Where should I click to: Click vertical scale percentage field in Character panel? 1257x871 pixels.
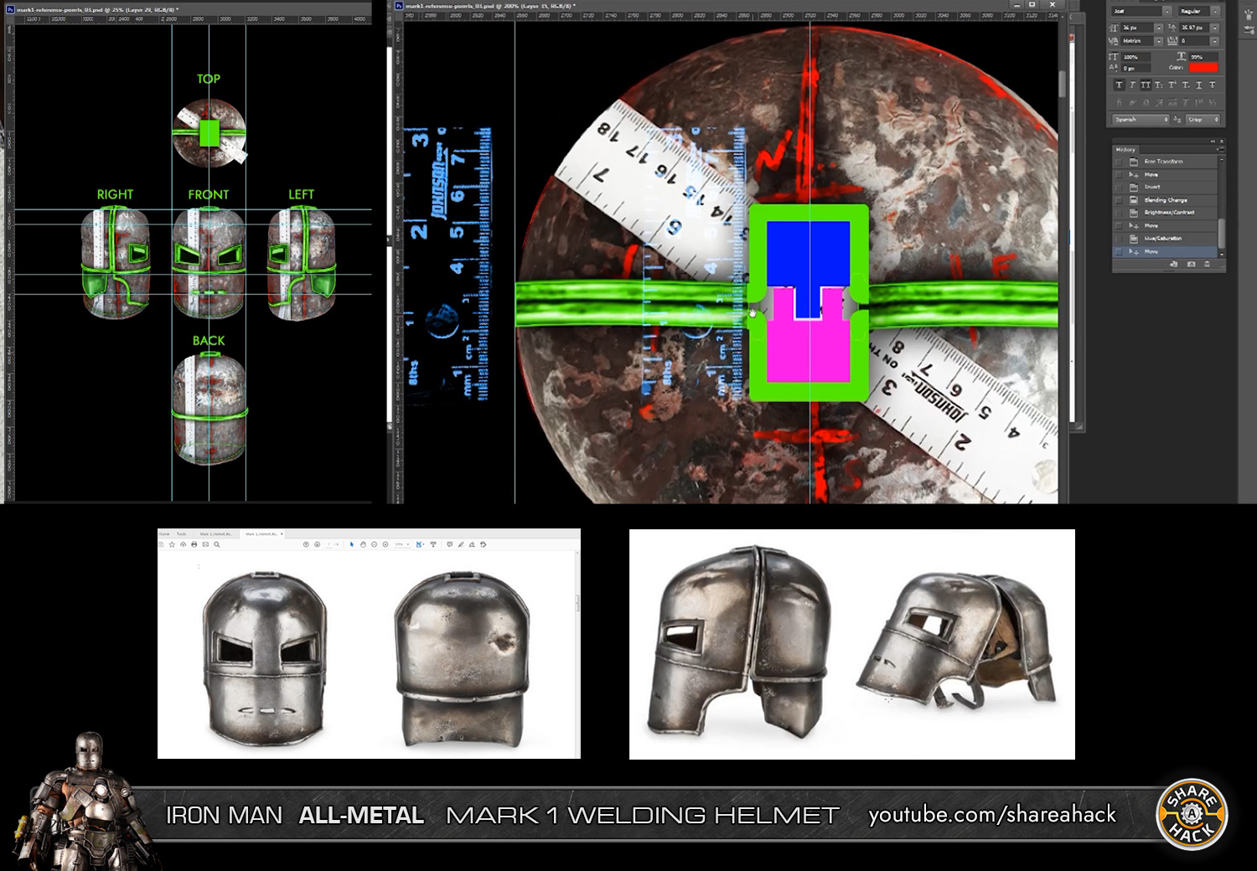(1135, 57)
